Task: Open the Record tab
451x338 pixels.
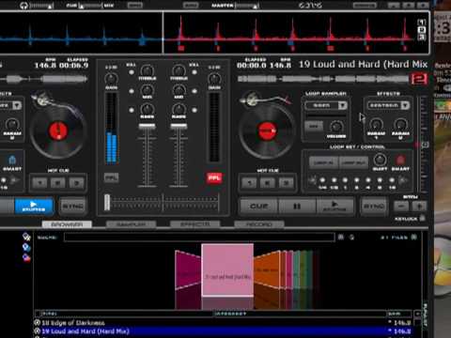Action: pyautogui.click(x=259, y=224)
